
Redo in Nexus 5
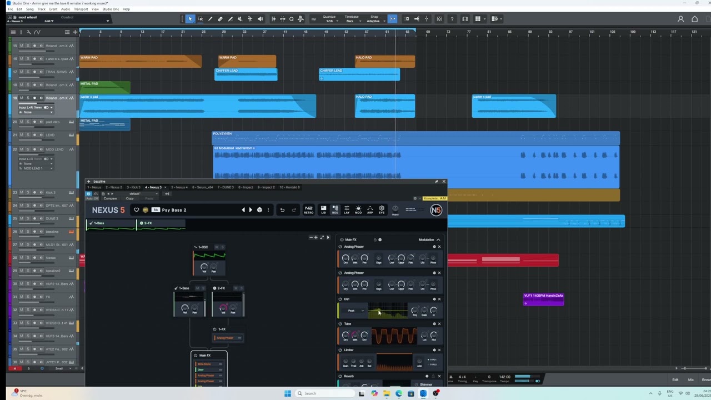pyautogui.click(x=294, y=210)
